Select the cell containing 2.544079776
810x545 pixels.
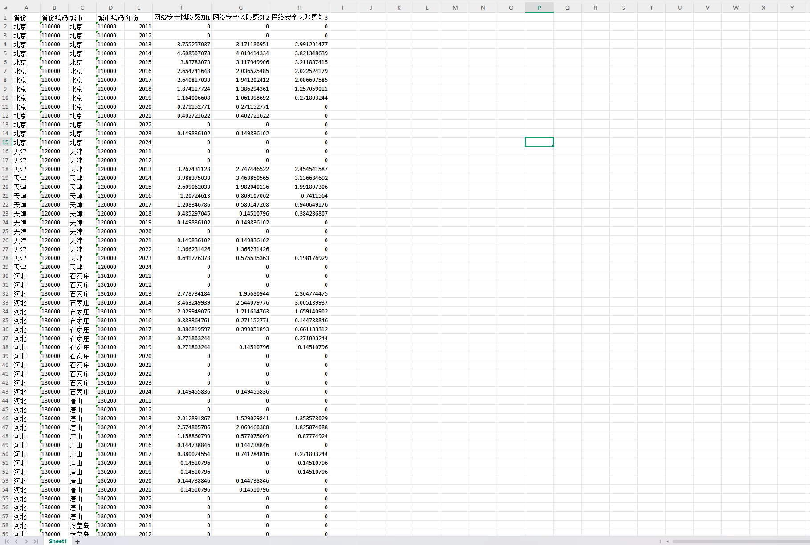(x=240, y=302)
